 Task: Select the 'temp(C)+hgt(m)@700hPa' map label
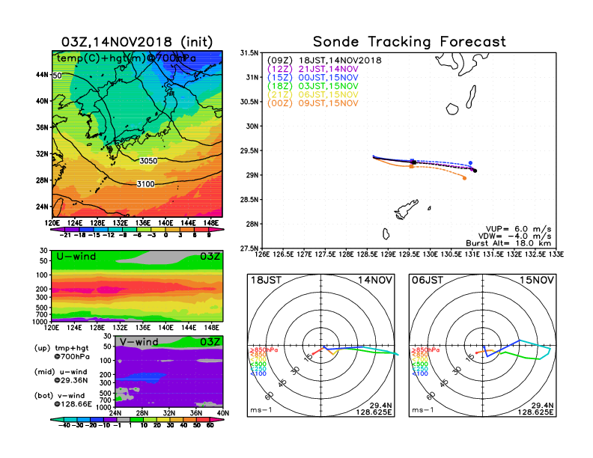pyautogui.click(x=127, y=58)
